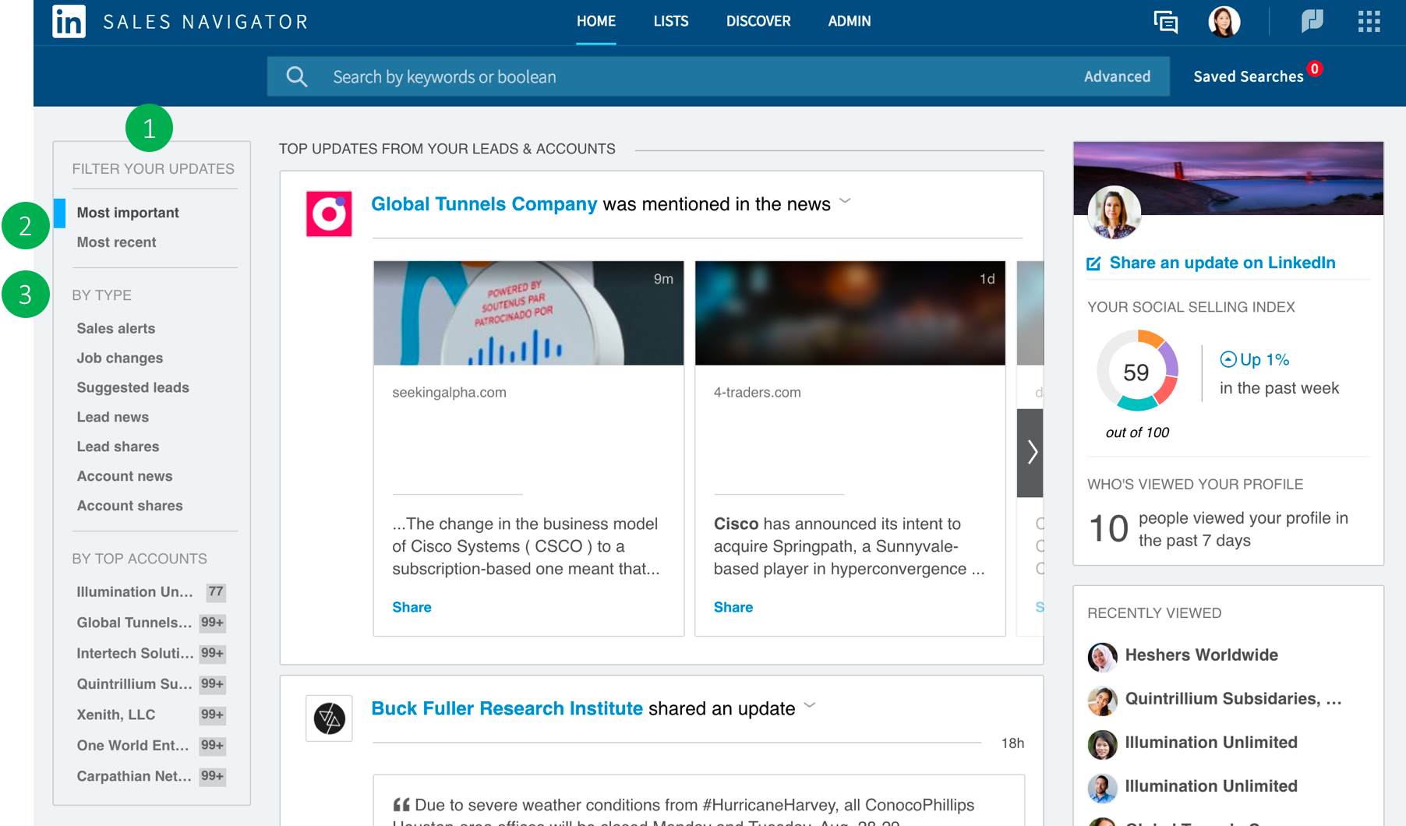Click Share an update on LinkedIn
1406x826 pixels.
click(x=1222, y=263)
